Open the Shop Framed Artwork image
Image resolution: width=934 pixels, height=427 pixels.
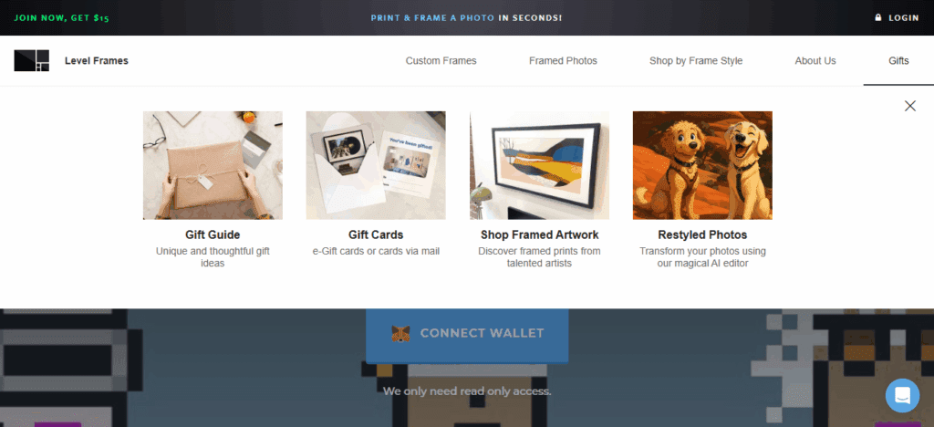pos(539,165)
